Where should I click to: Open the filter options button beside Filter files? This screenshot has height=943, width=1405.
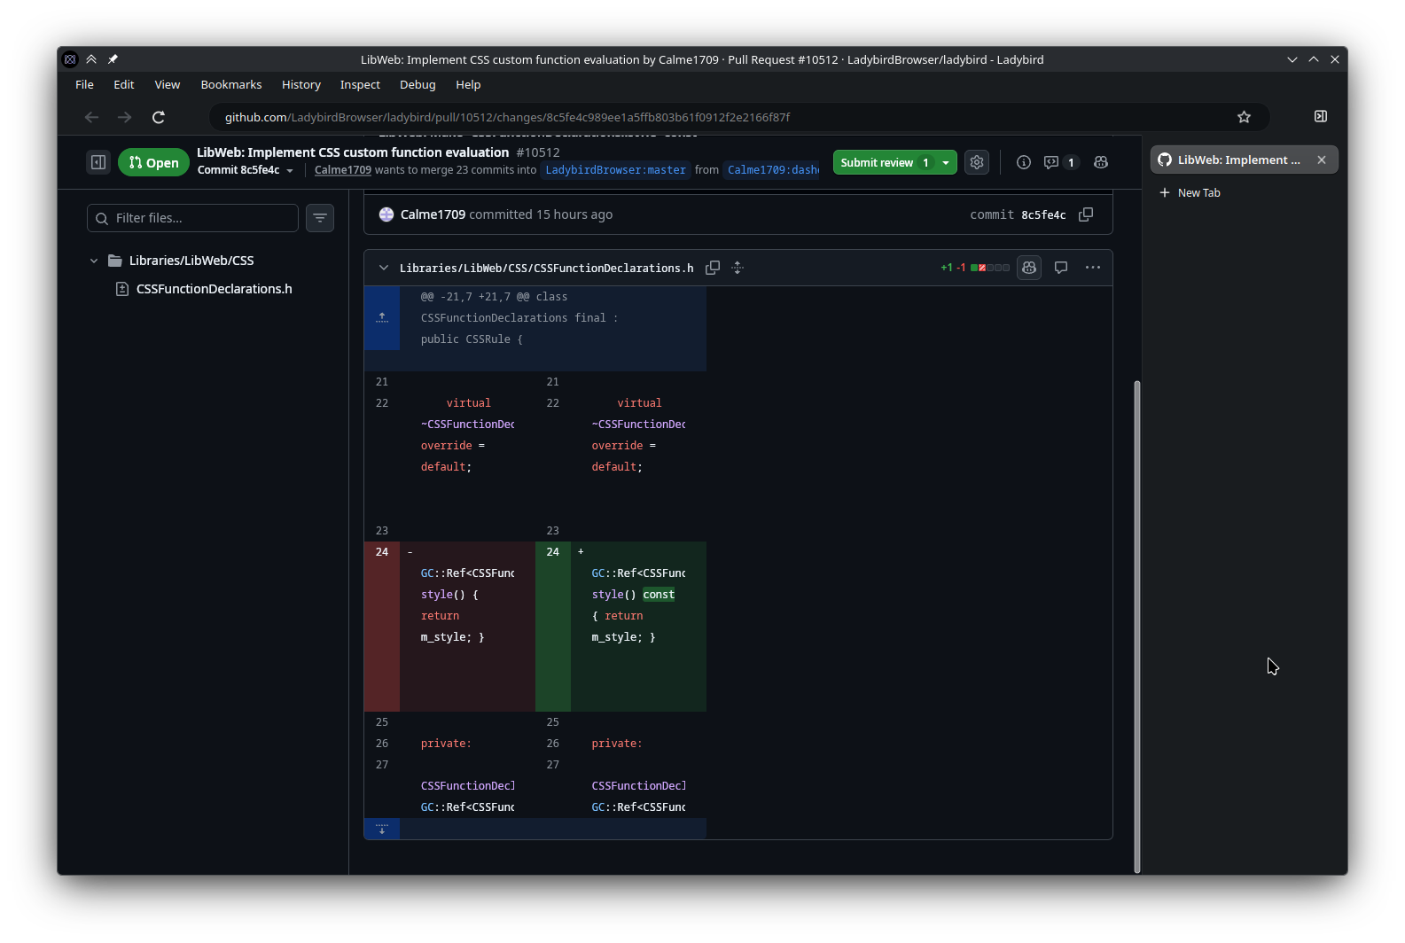[x=320, y=218]
